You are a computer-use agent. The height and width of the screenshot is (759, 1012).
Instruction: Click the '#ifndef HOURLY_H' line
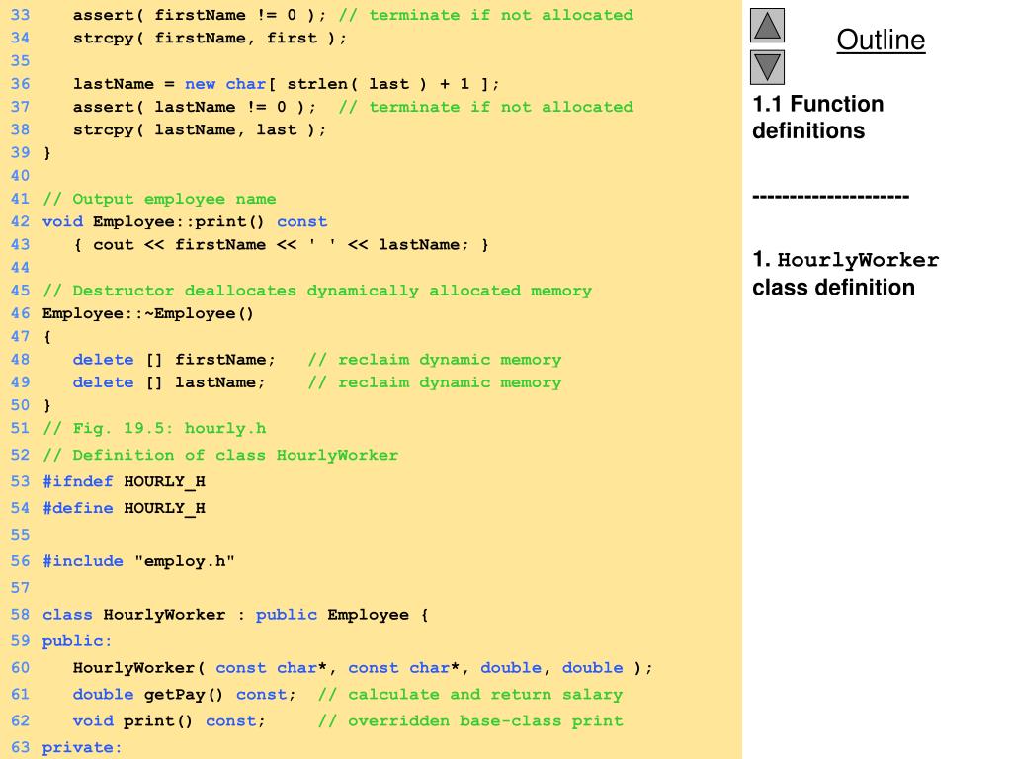(x=124, y=481)
